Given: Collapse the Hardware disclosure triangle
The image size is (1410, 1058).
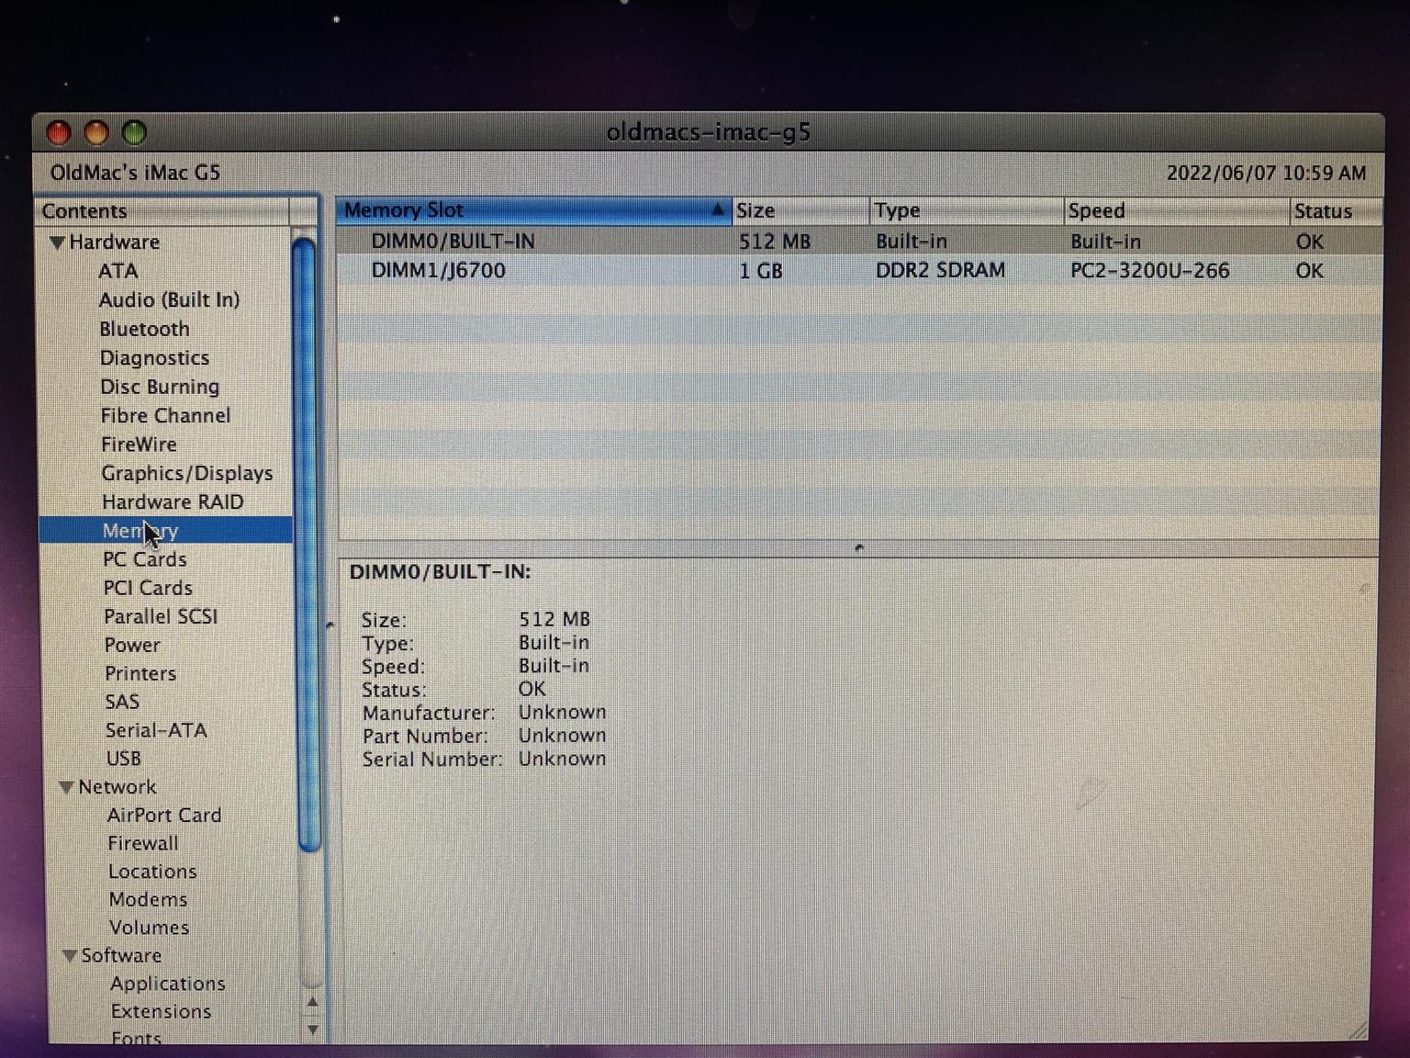Looking at the screenshot, I should point(57,242).
